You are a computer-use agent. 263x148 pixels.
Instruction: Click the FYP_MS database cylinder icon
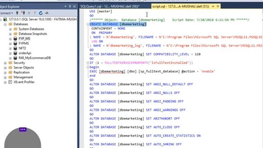click(x=15, y=39)
